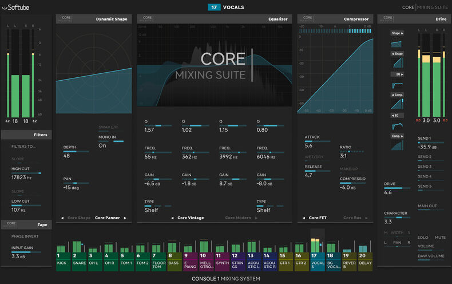Image resolution: width=452 pixels, height=284 pixels.
Task: Select channel 1 KICK strip
Action: pyautogui.click(x=63, y=262)
